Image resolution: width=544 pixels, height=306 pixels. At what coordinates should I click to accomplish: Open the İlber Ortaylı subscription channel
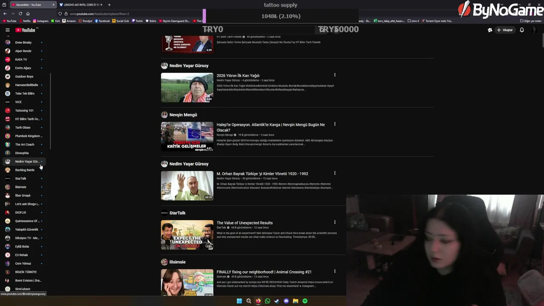point(23,195)
